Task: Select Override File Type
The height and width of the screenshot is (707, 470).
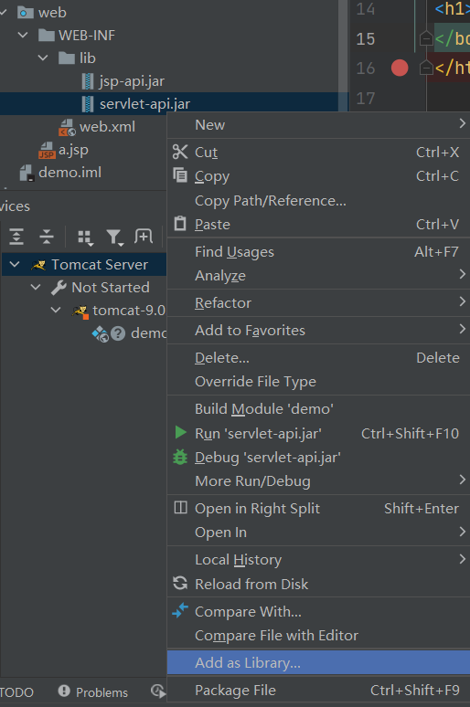Action: pyautogui.click(x=318, y=382)
